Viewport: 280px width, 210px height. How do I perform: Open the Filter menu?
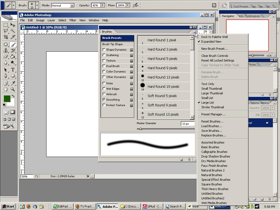[x=73, y=20]
